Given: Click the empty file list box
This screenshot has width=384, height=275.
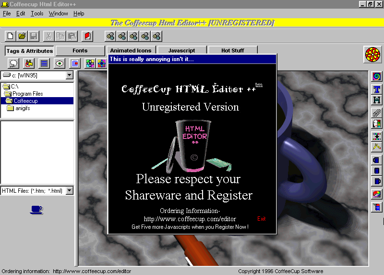Looking at the screenshot, I should tap(37, 152).
